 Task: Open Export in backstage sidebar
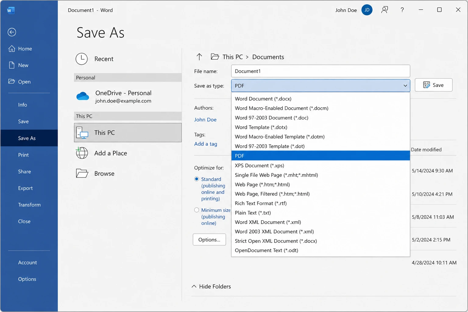point(29,188)
